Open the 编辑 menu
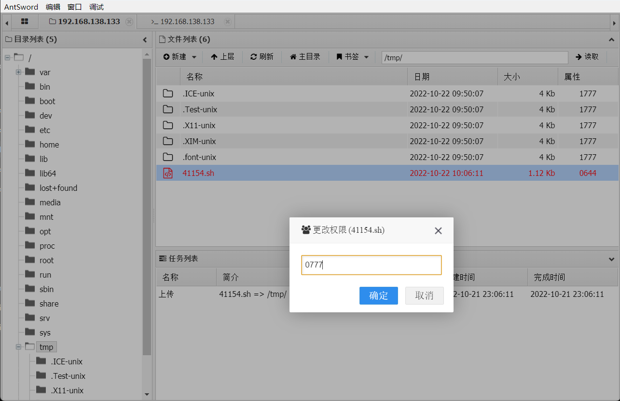This screenshot has width=620, height=401. tap(53, 7)
